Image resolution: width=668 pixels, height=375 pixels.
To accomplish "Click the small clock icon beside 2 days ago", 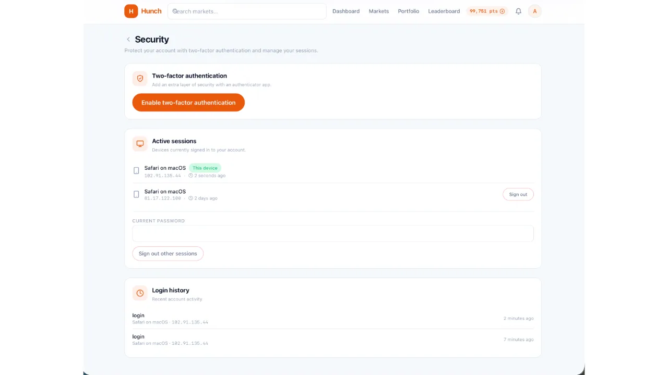I will [x=191, y=198].
